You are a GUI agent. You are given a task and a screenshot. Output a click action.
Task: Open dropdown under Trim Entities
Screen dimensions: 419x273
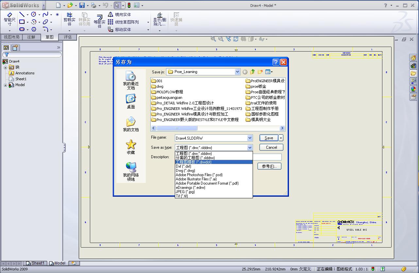coord(69,31)
